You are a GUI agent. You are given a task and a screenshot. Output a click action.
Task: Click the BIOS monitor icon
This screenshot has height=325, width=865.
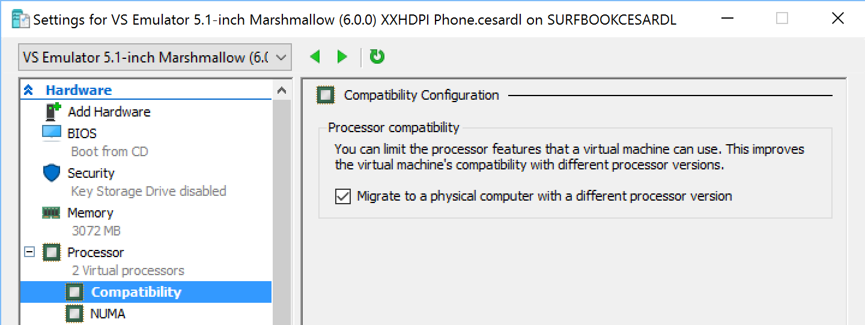[x=52, y=133]
